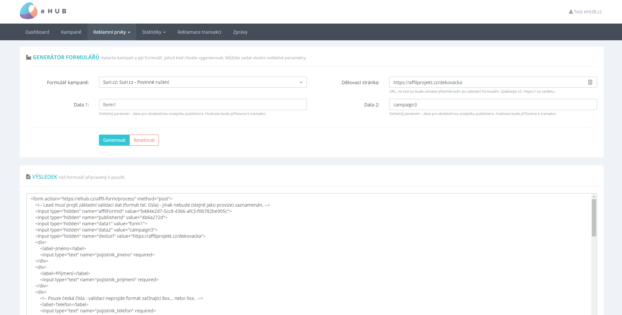Click the VÝSLEDEK heading text
Viewport: 622px width, 315px height.
tap(45, 177)
